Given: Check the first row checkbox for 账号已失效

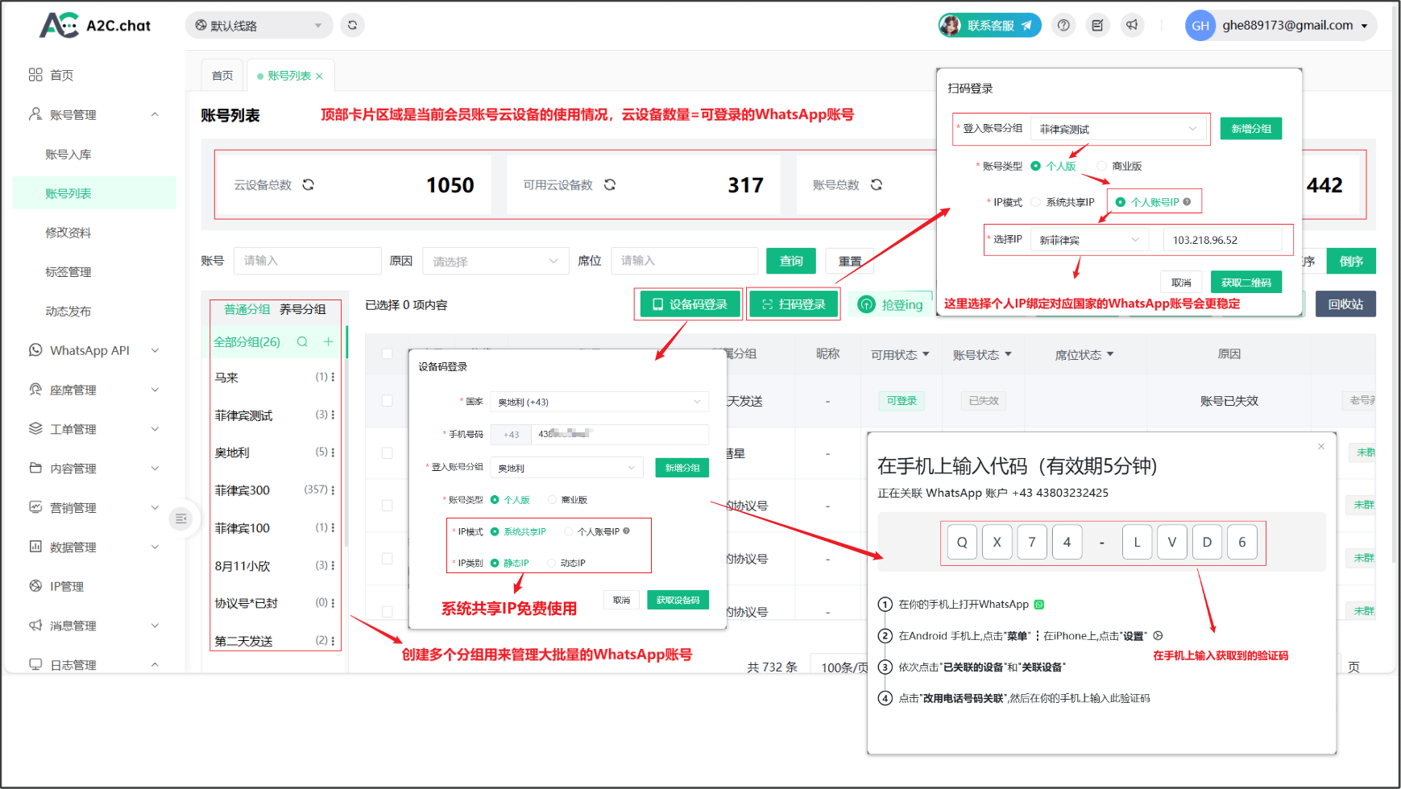Looking at the screenshot, I should coord(387,401).
